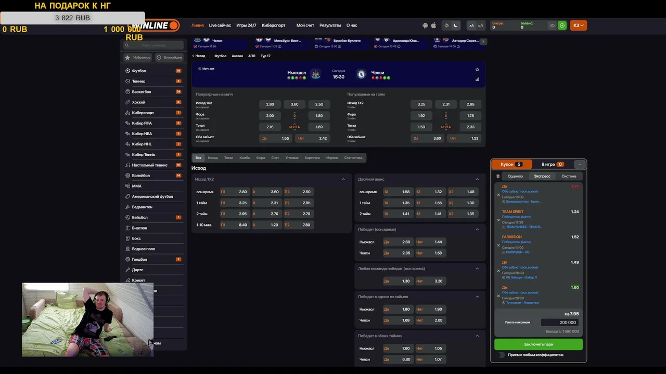
Task: Open Игры 24/7 menu item
Action: click(x=246, y=25)
